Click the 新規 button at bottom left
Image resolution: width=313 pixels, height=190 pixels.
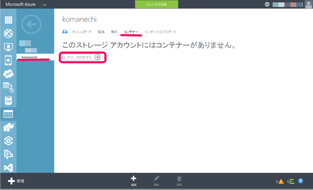click(x=16, y=181)
